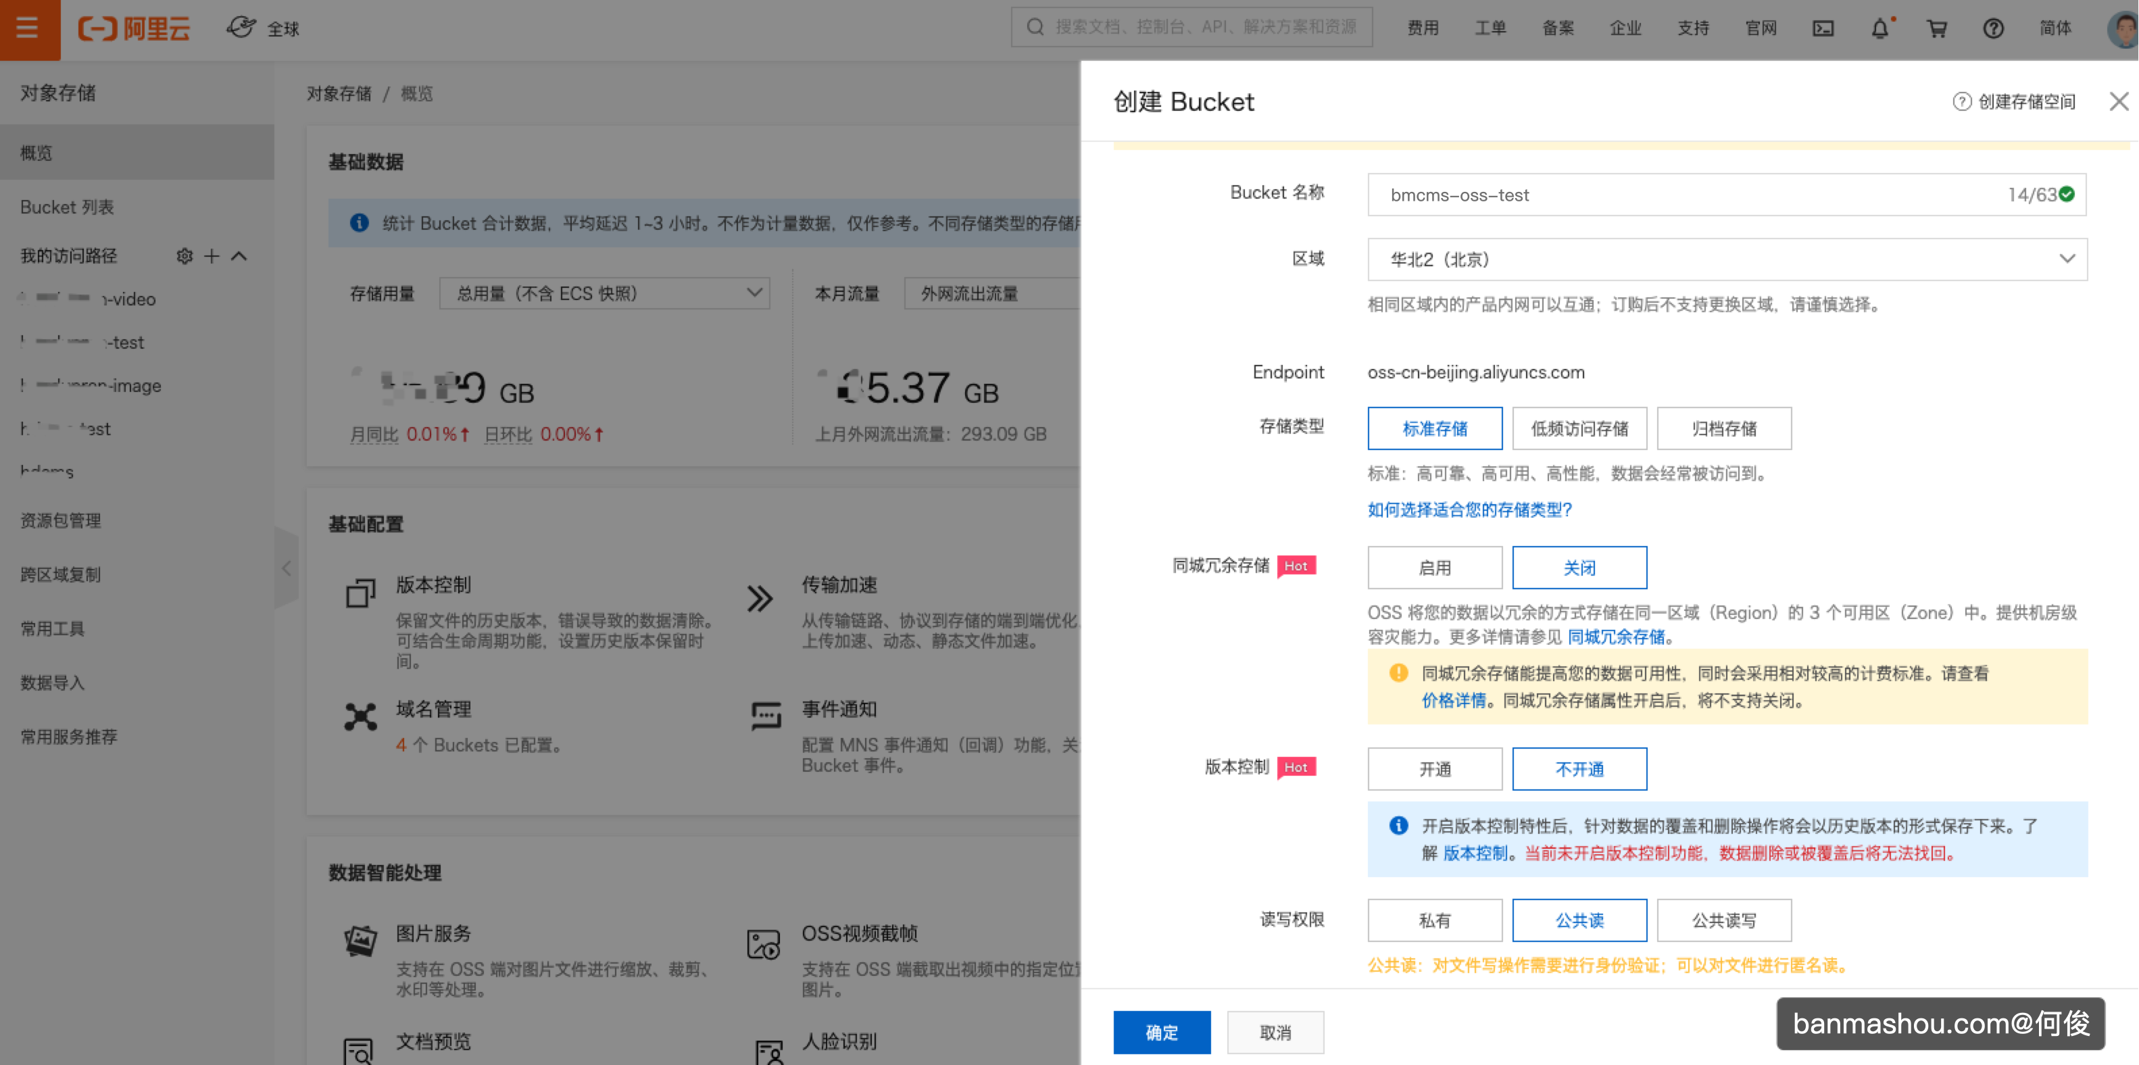This screenshot has height=1065, width=2139.
Task: Click the OSS视频截帧 icon
Action: click(763, 944)
